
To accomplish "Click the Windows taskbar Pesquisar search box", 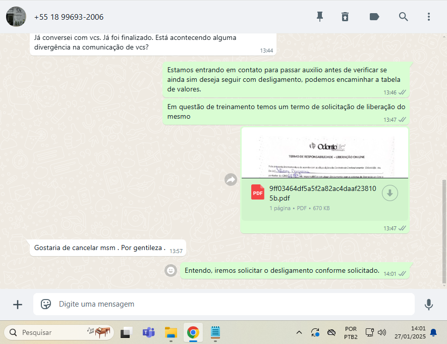I will tap(50, 332).
